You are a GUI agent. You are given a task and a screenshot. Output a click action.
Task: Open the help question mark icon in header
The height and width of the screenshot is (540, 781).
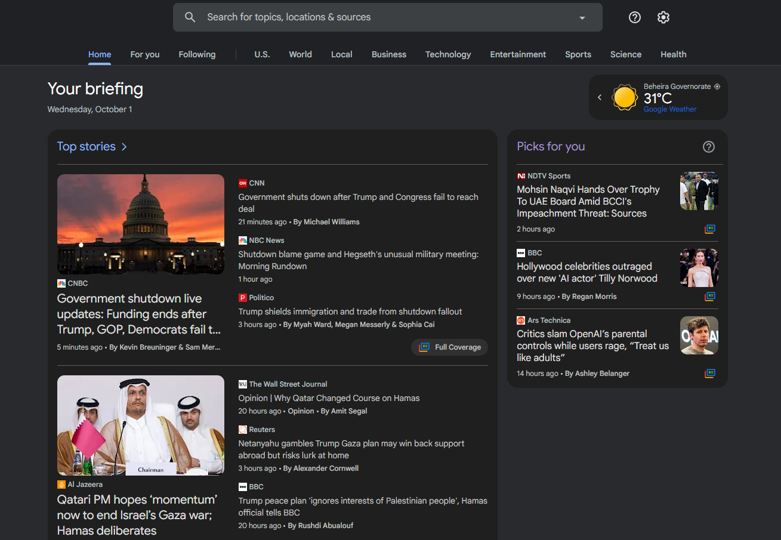coord(635,17)
